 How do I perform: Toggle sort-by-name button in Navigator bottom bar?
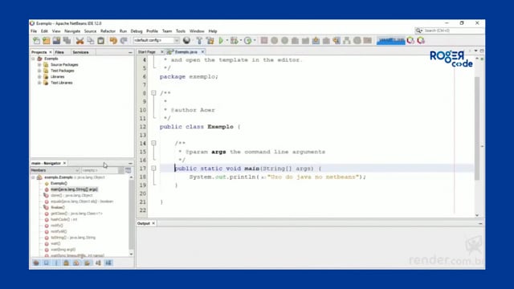(108, 263)
